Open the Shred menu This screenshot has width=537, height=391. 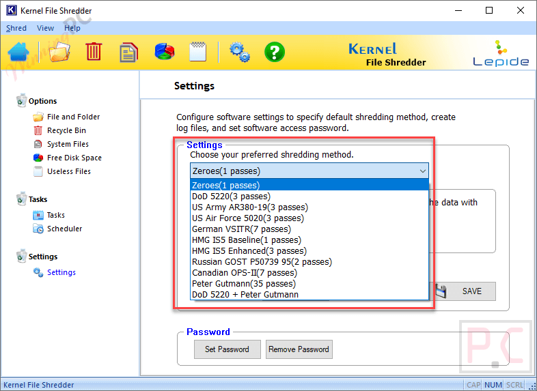16,28
